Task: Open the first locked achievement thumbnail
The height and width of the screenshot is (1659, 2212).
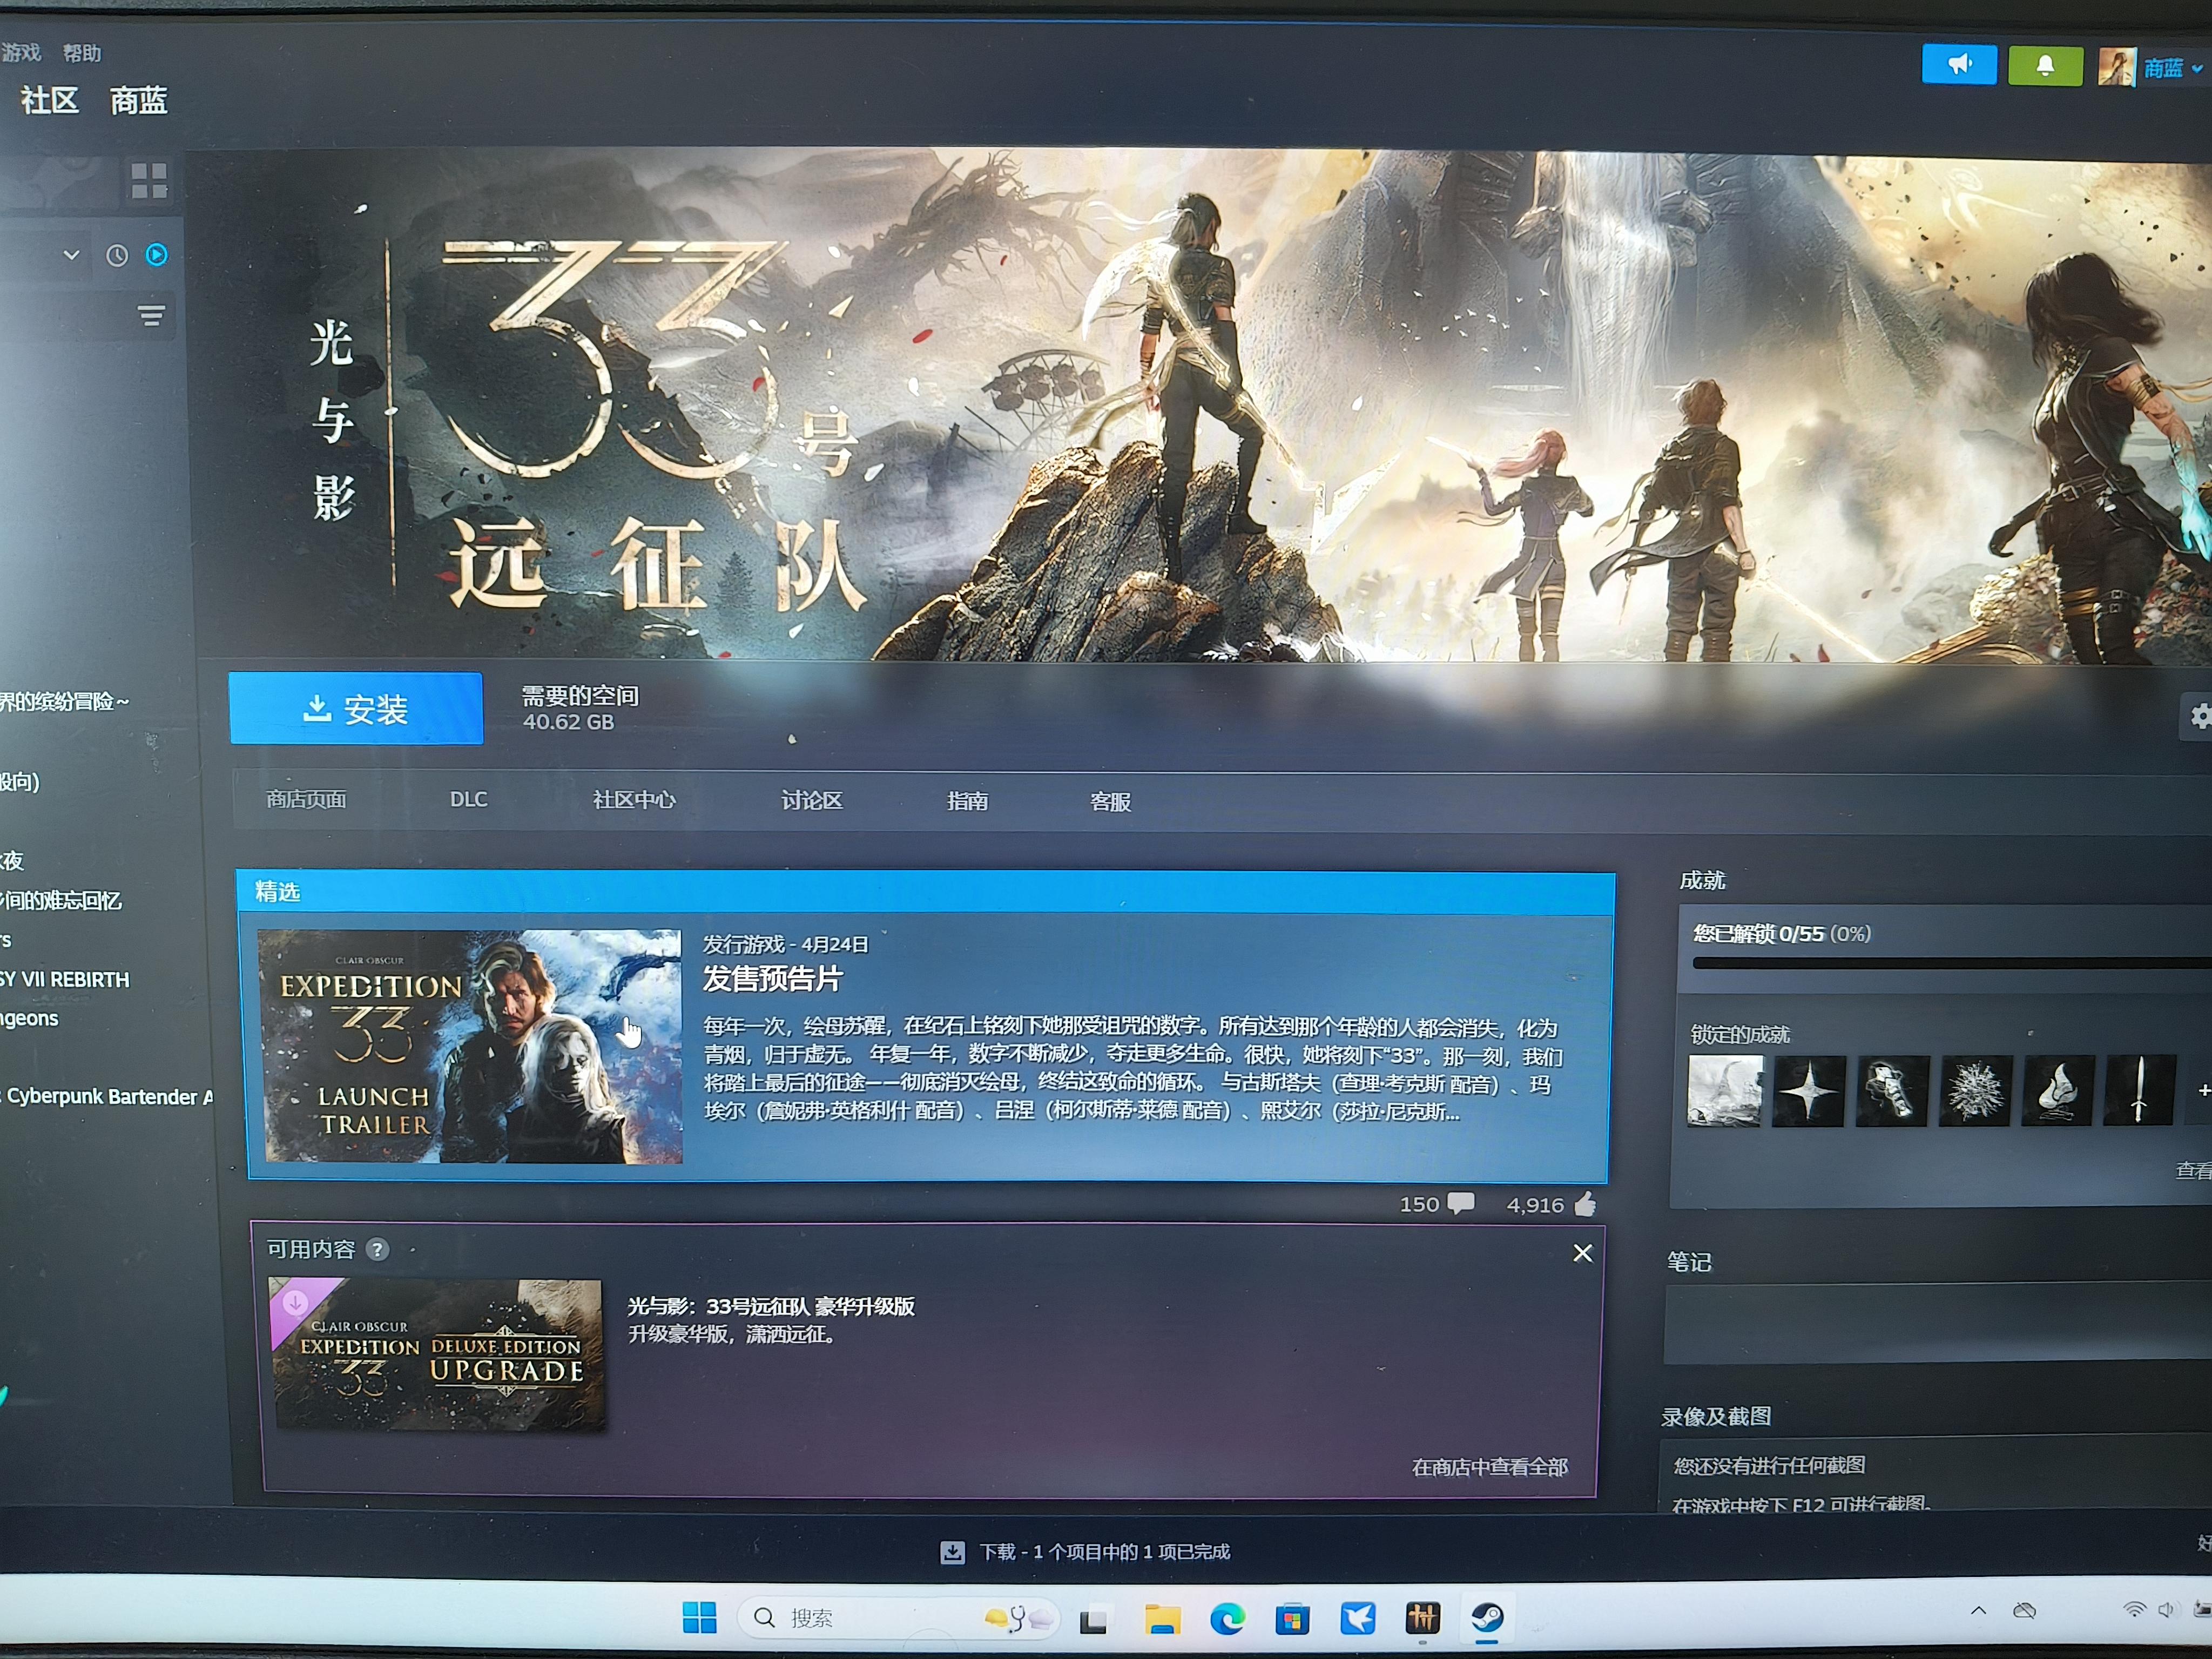Action: coord(1725,1091)
